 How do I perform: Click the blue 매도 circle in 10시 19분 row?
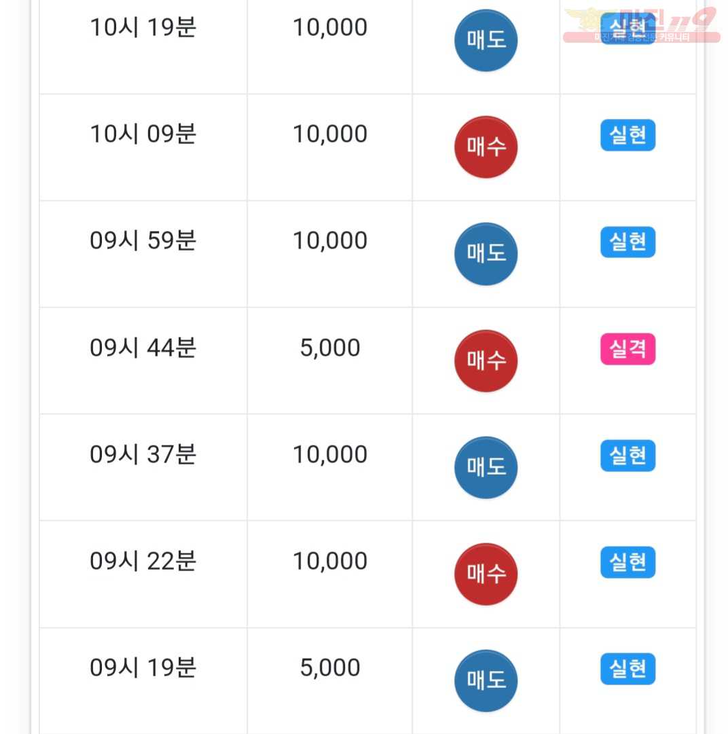[486, 40]
